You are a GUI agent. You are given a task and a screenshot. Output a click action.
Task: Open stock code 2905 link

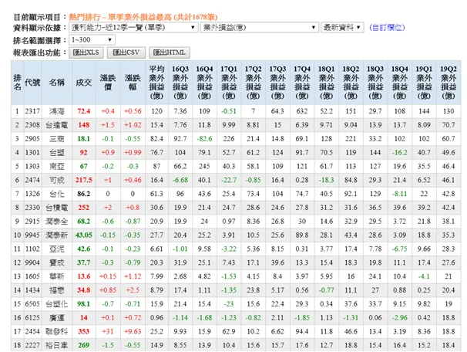(x=32, y=139)
